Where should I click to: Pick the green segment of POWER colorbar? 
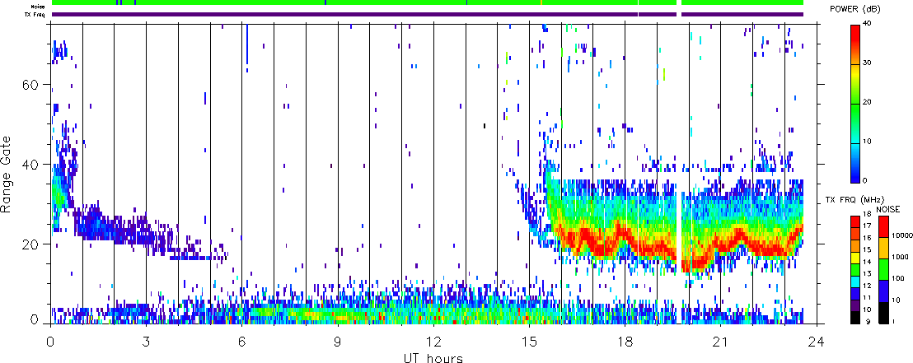coord(855,110)
